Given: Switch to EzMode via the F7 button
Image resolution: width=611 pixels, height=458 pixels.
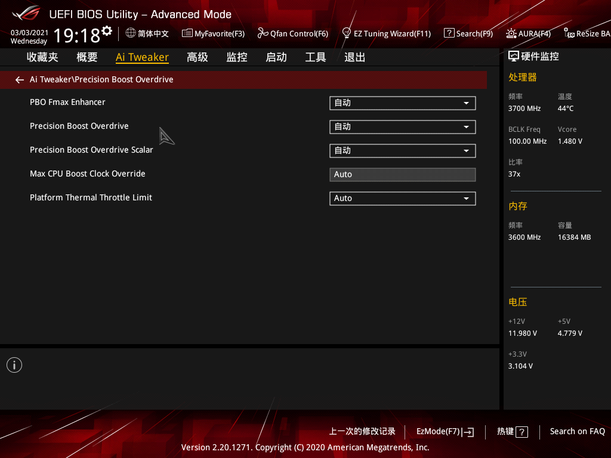Looking at the screenshot, I should pos(445,431).
